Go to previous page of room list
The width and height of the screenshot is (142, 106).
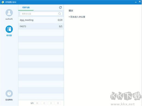tap(44, 103)
